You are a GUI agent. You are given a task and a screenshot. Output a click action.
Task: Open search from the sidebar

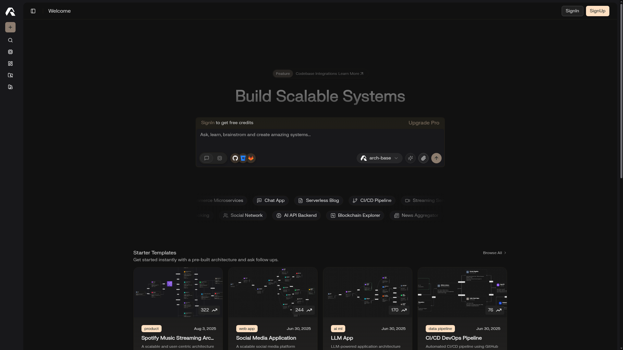pyautogui.click(x=10, y=41)
